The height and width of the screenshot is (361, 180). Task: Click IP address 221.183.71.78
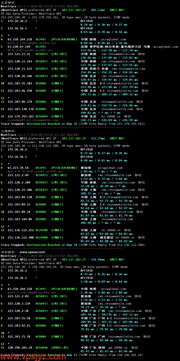[19, 336]
